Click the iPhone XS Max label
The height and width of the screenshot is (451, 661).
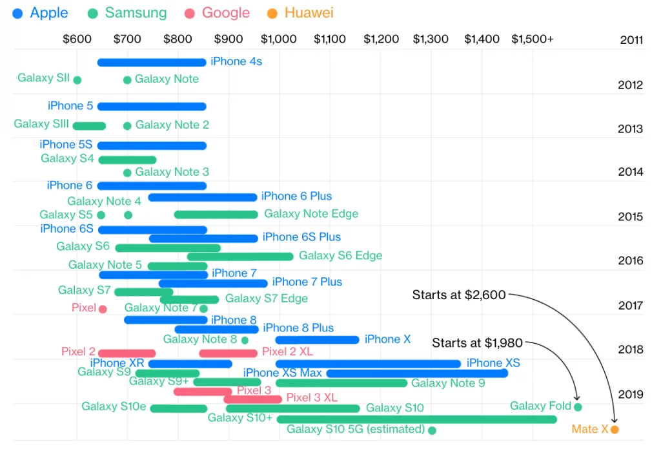pyautogui.click(x=282, y=373)
